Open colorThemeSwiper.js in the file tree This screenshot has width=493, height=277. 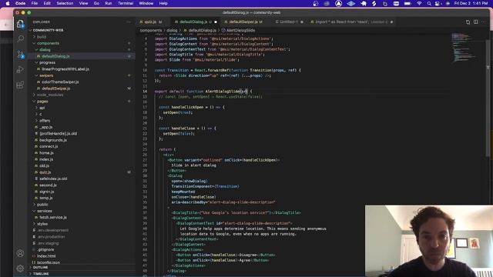[60, 82]
